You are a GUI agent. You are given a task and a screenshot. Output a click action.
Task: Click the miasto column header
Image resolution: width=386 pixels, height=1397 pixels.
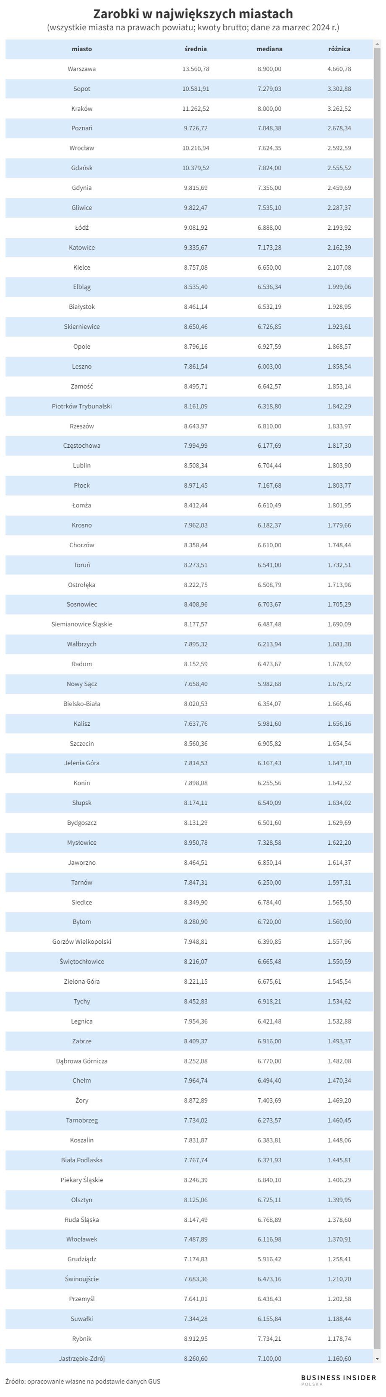click(82, 49)
